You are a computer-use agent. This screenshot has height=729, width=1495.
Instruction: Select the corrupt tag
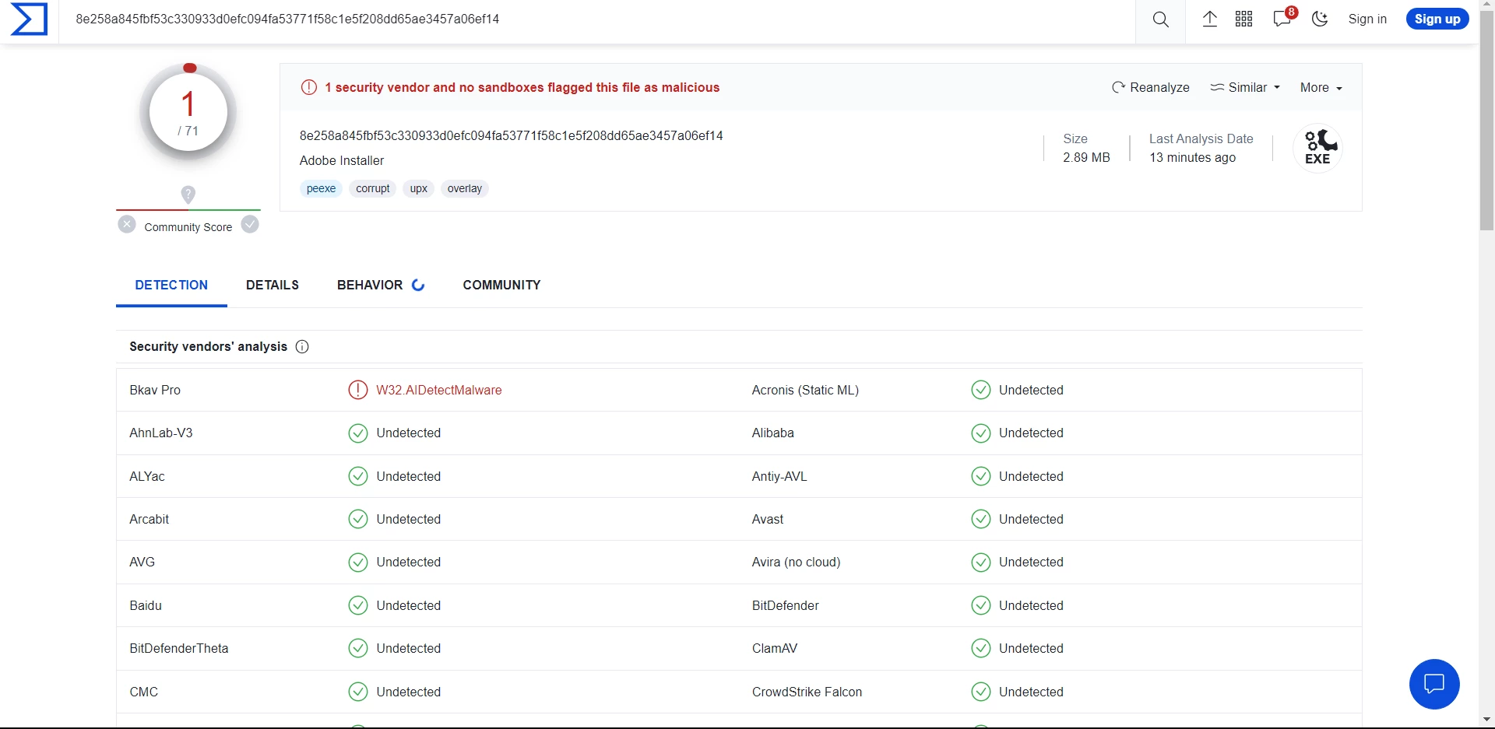(373, 188)
